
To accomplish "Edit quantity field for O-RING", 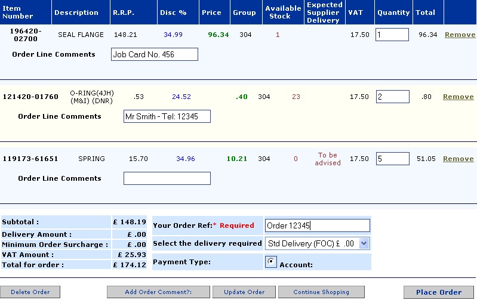I will pyautogui.click(x=392, y=97).
